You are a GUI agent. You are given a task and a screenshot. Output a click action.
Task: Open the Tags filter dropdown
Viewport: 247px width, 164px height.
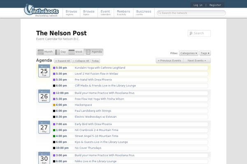(205, 53)
